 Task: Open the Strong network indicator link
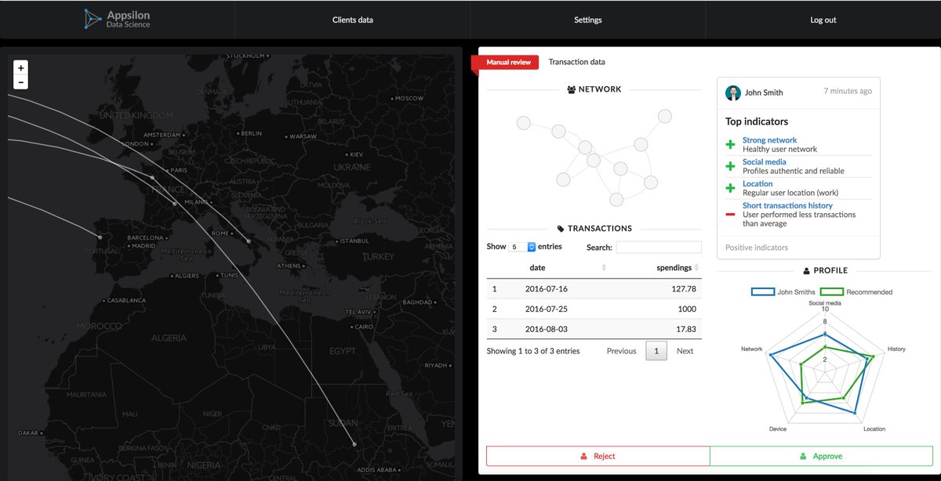769,140
